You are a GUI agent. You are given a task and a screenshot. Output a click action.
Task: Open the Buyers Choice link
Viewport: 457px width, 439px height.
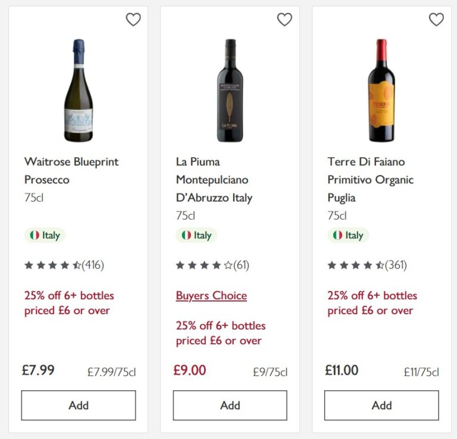coord(212,296)
